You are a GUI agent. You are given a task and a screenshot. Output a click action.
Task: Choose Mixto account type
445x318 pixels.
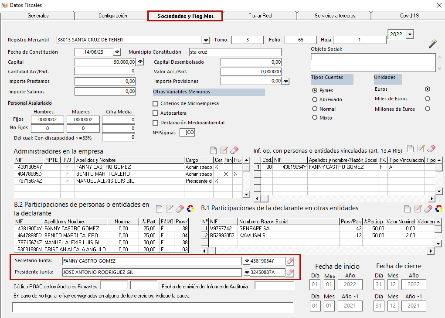point(314,117)
